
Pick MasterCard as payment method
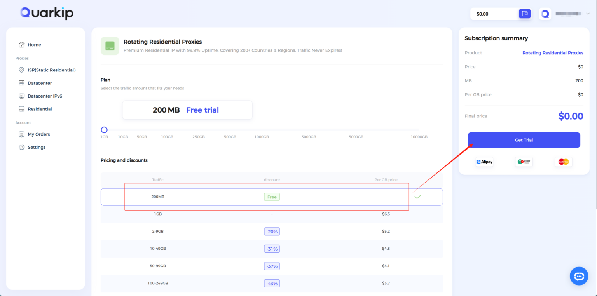[x=563, y=162]
